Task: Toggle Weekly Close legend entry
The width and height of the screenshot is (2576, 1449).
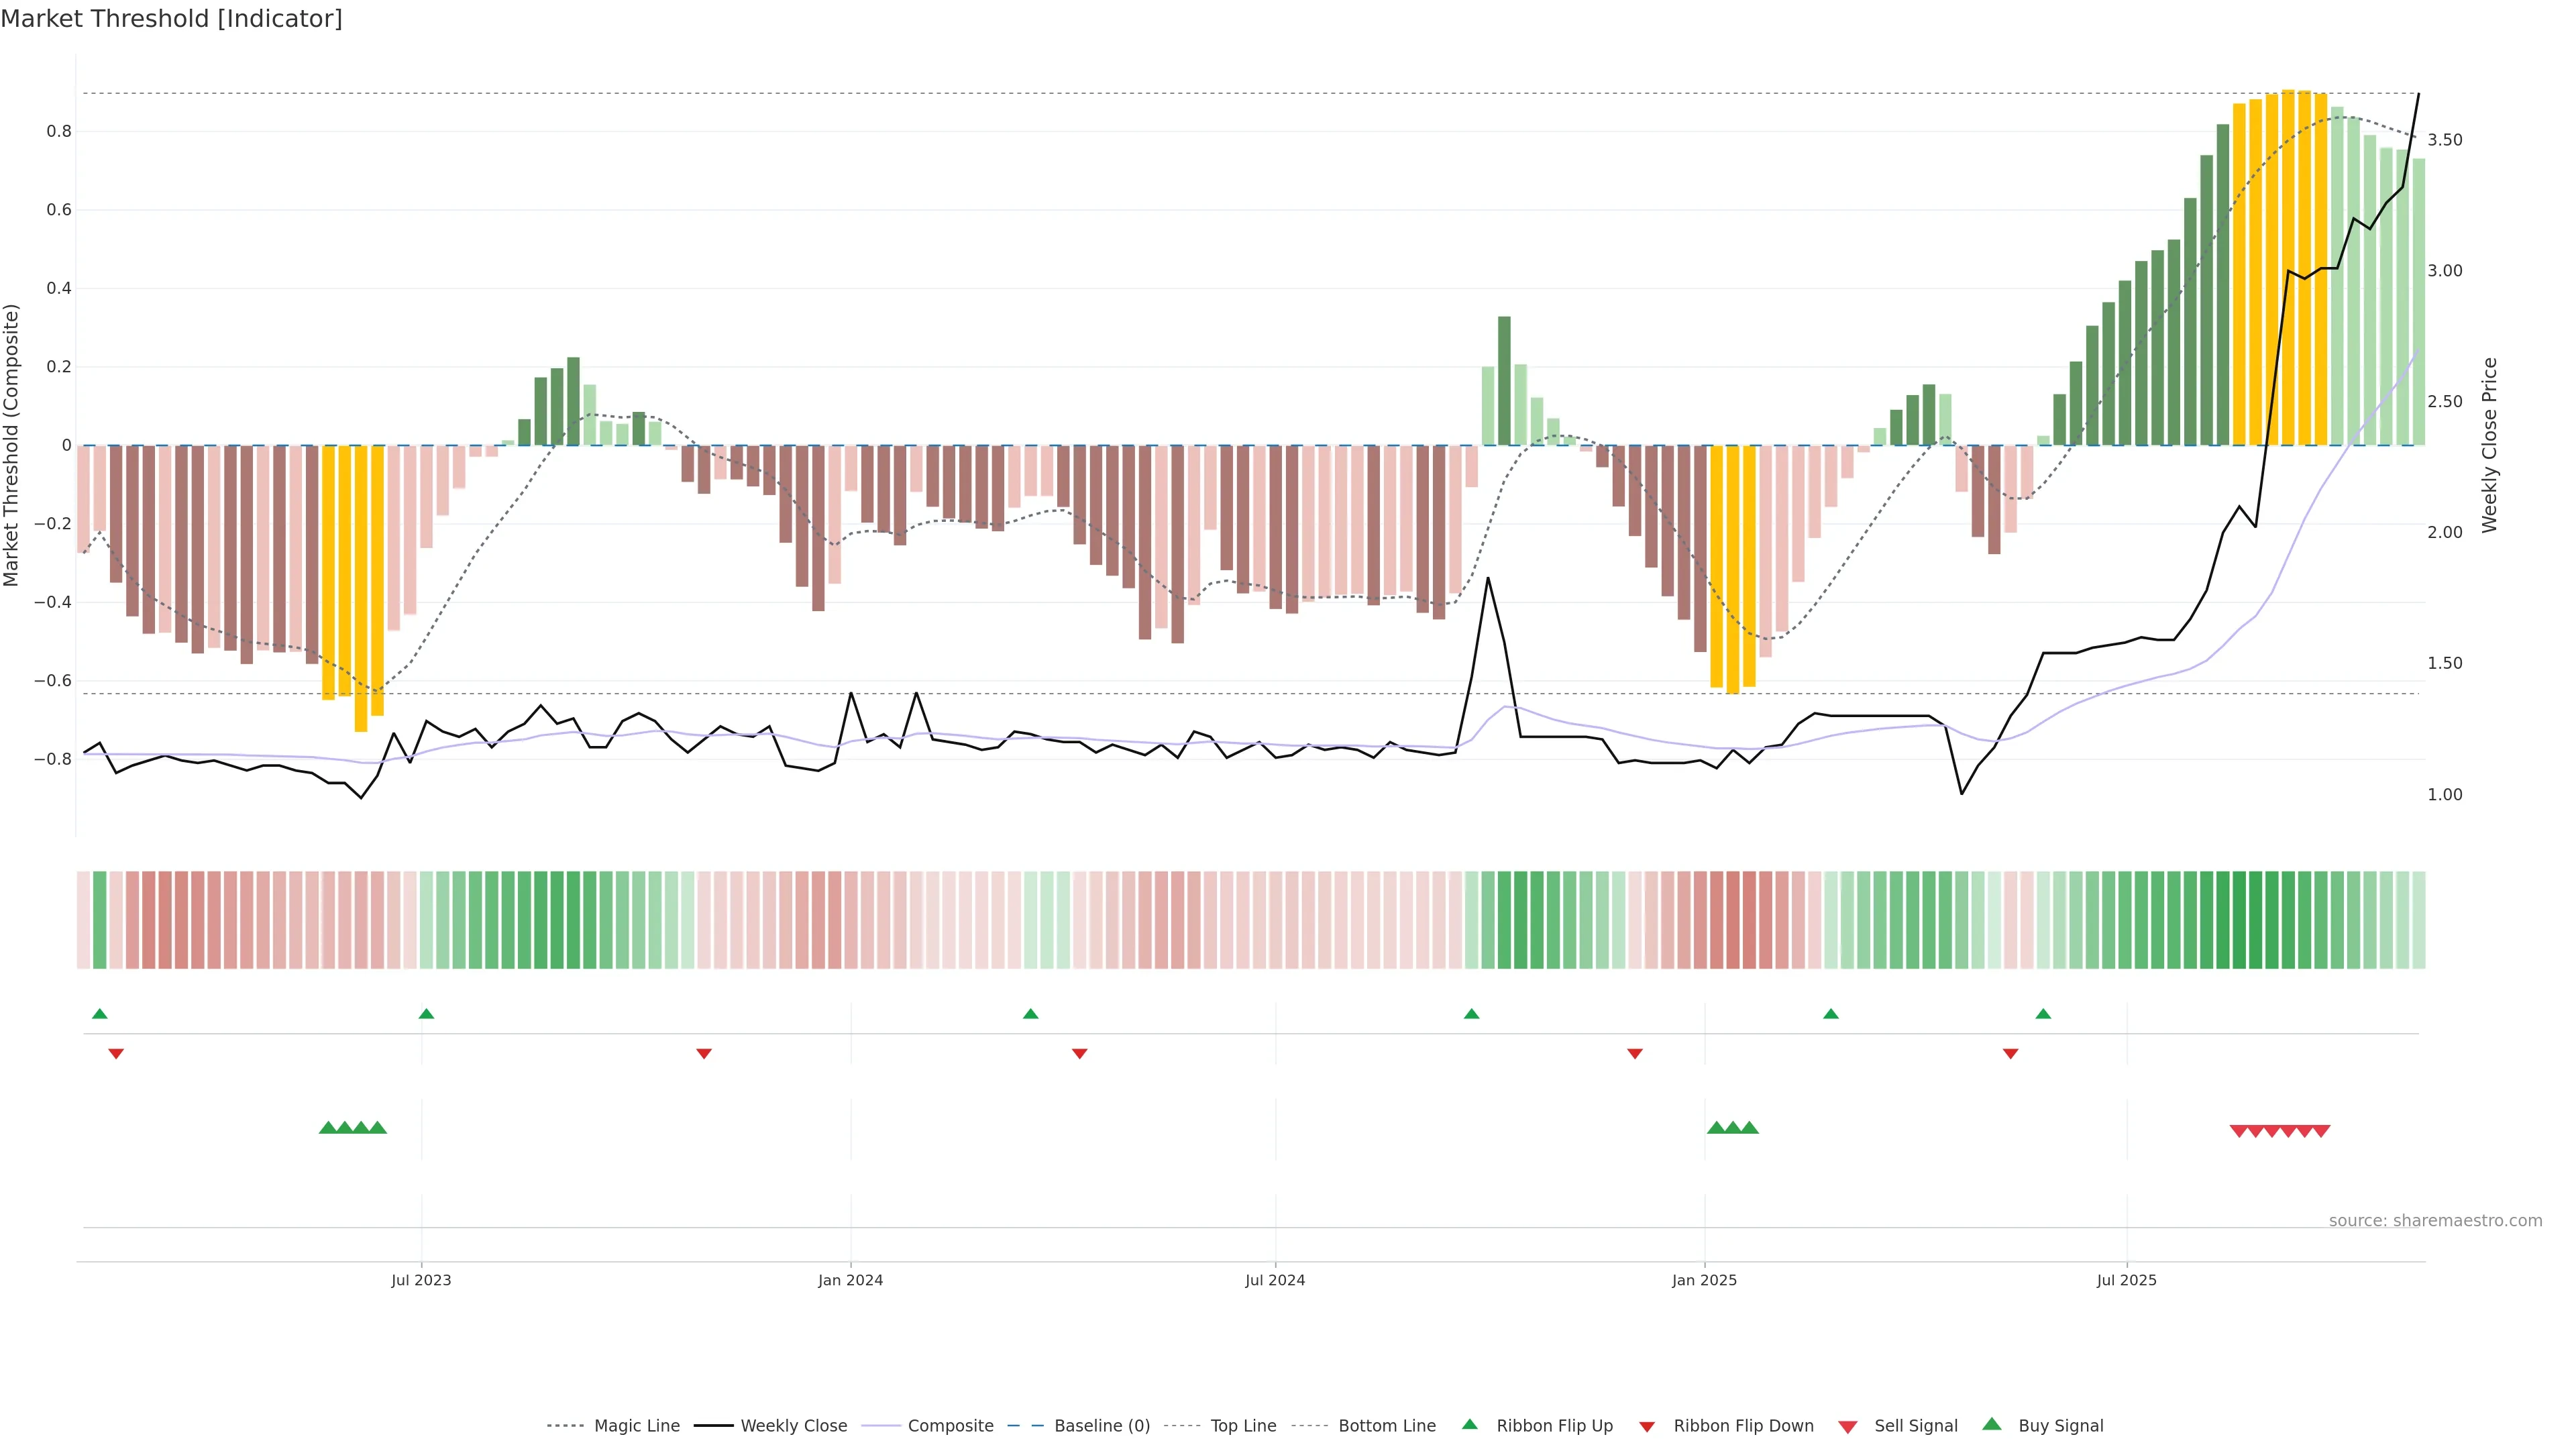Action: tap(793, 1426)
